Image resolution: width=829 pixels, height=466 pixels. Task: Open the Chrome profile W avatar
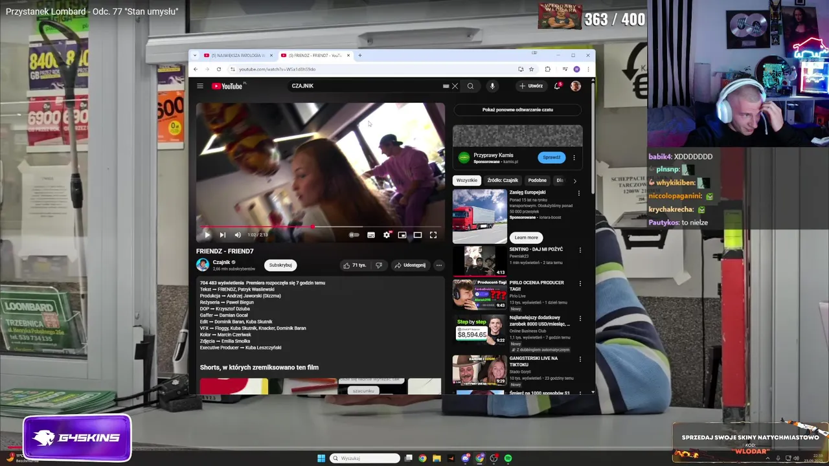pyautogui.click(x=576, y=69)
